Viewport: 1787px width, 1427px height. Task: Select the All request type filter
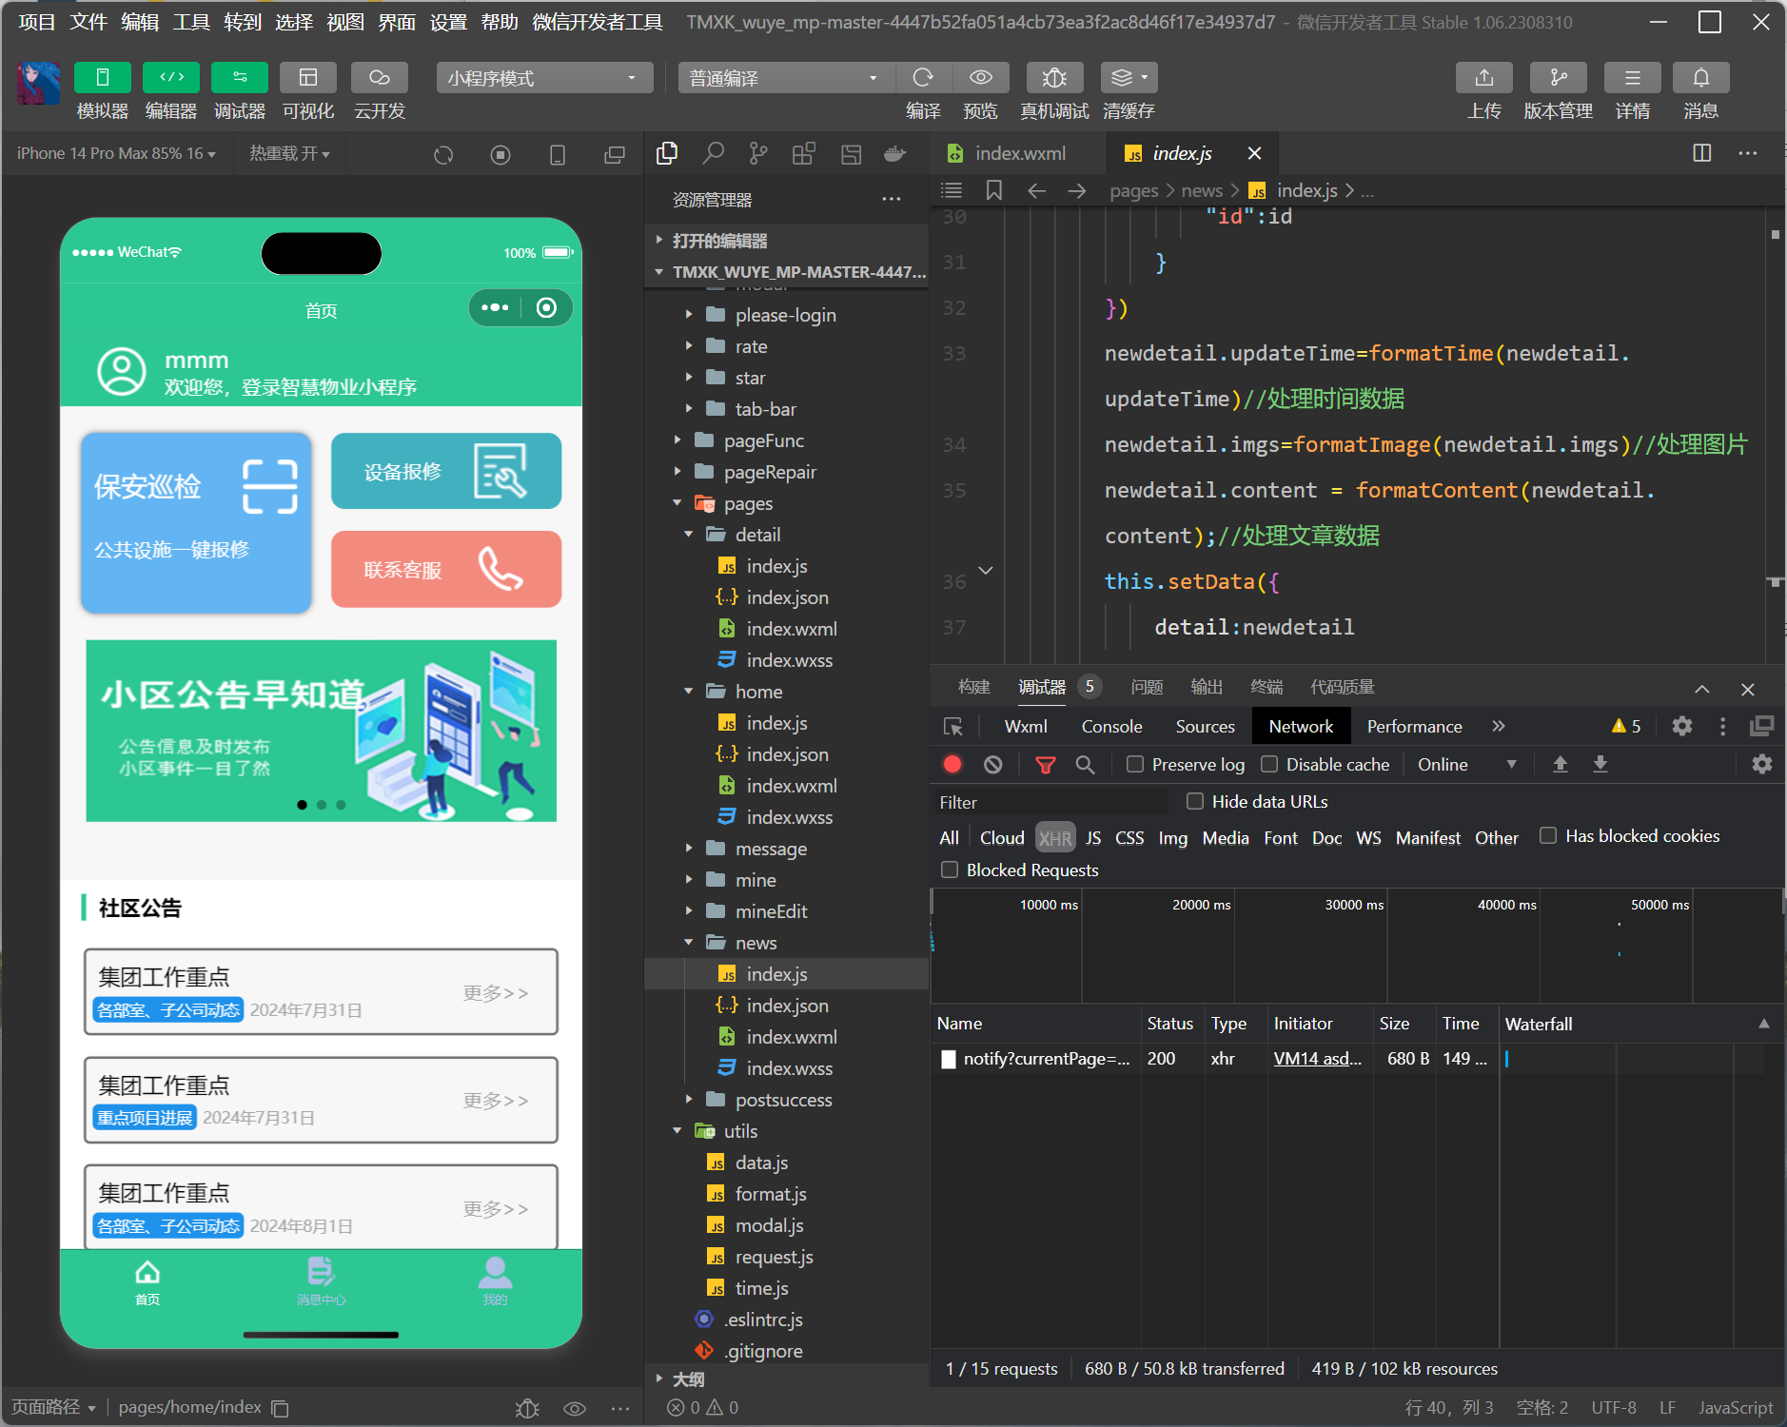(949, 837)
